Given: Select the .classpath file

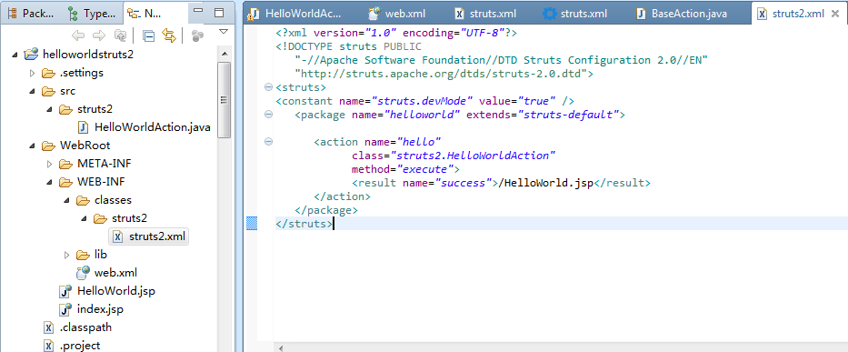Looking at the screenshot, I should [85, 327].
